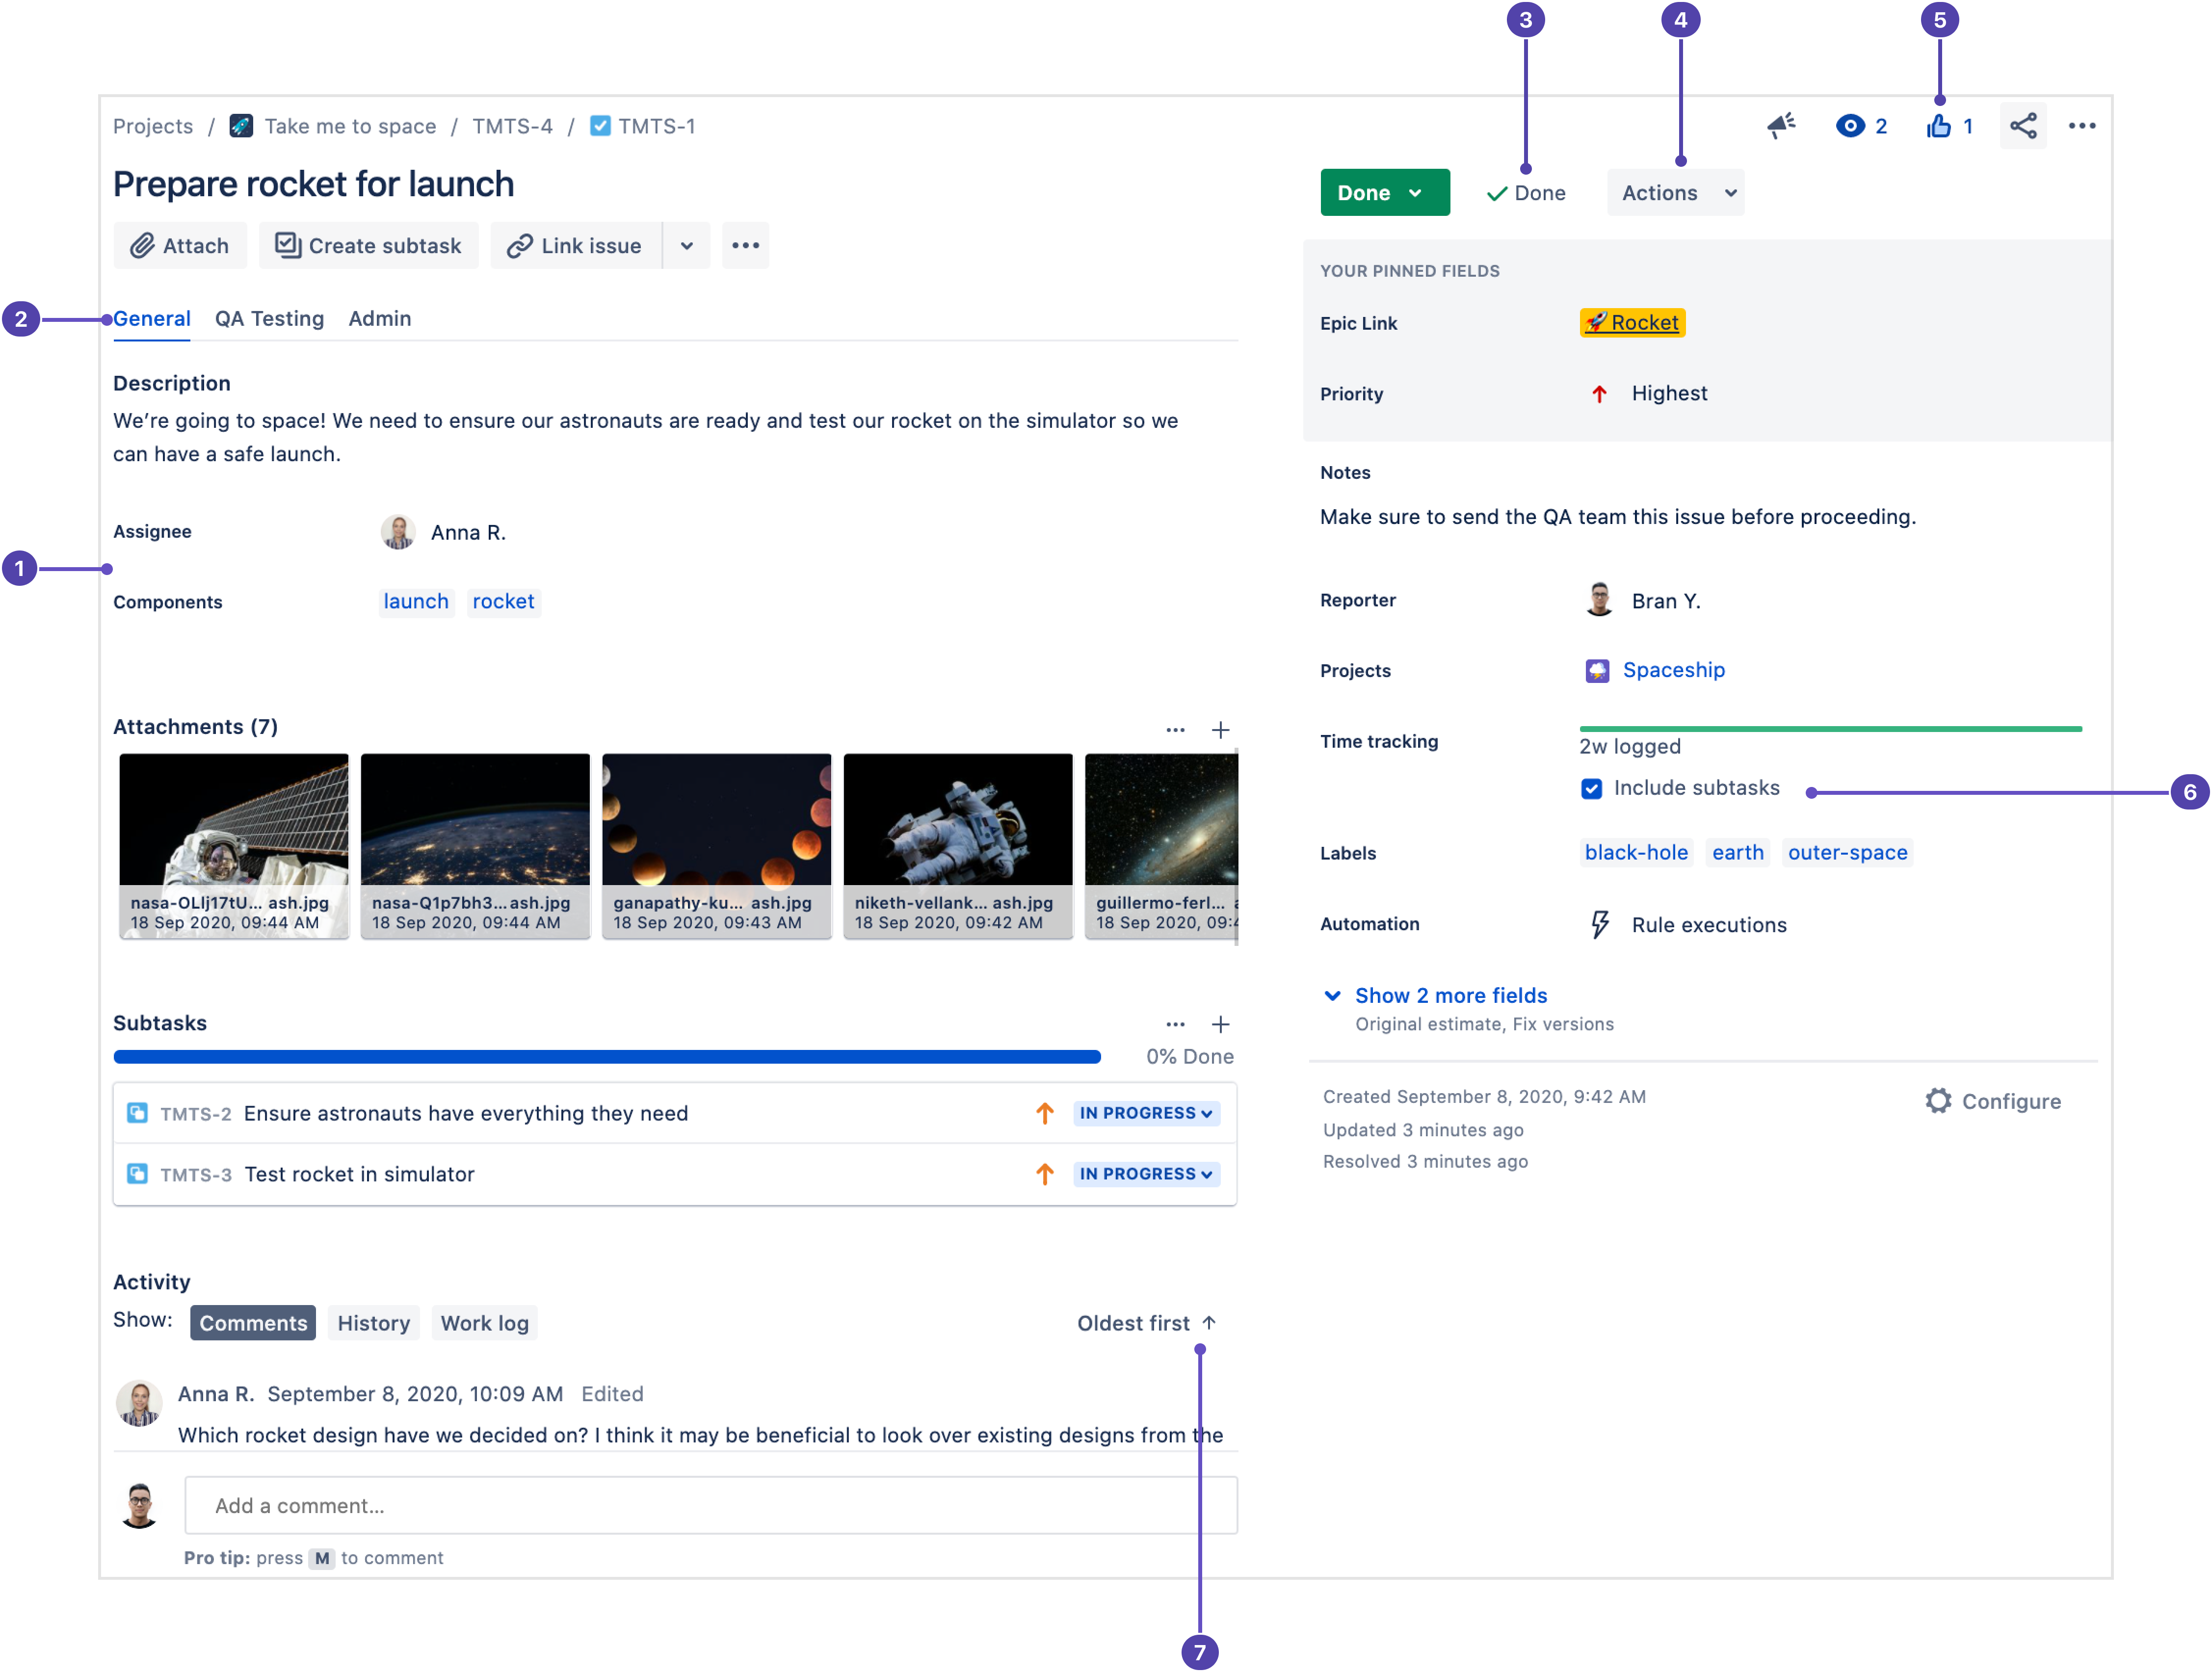Open the Subtasks ellipsis options
The image size is (2212, 1674).
[x=1176, y=1025]
